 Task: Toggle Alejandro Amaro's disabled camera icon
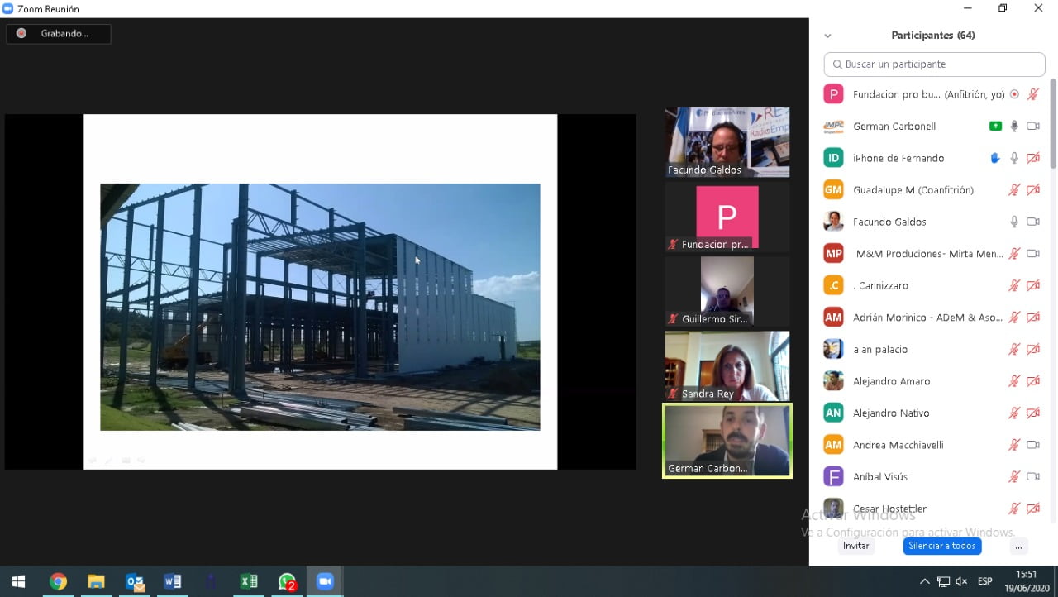click(x=1032, y=381)
